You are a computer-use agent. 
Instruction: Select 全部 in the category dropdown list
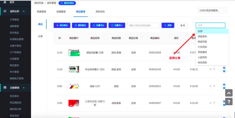[212, 31]
